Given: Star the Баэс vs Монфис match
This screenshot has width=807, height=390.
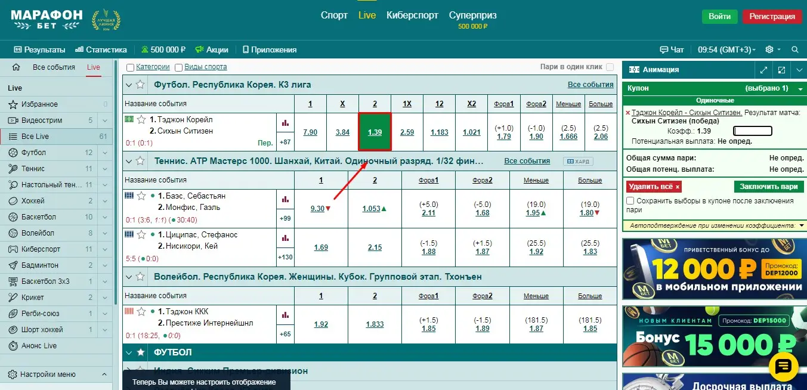Looking at the screenshot, I should [141, 196].
